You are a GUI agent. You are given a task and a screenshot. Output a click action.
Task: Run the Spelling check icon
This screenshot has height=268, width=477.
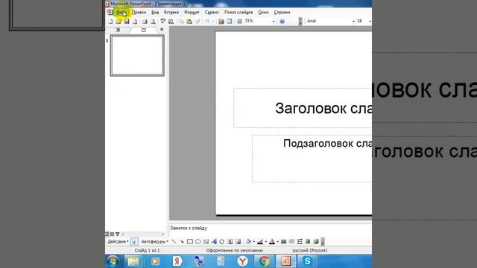tap(162, 22)
